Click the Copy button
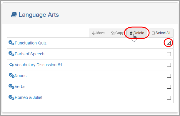Screen dimensions: 180x116 [117, 33]
